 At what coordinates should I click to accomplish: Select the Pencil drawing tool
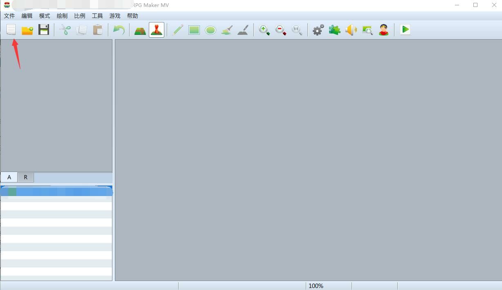[178, 30]
